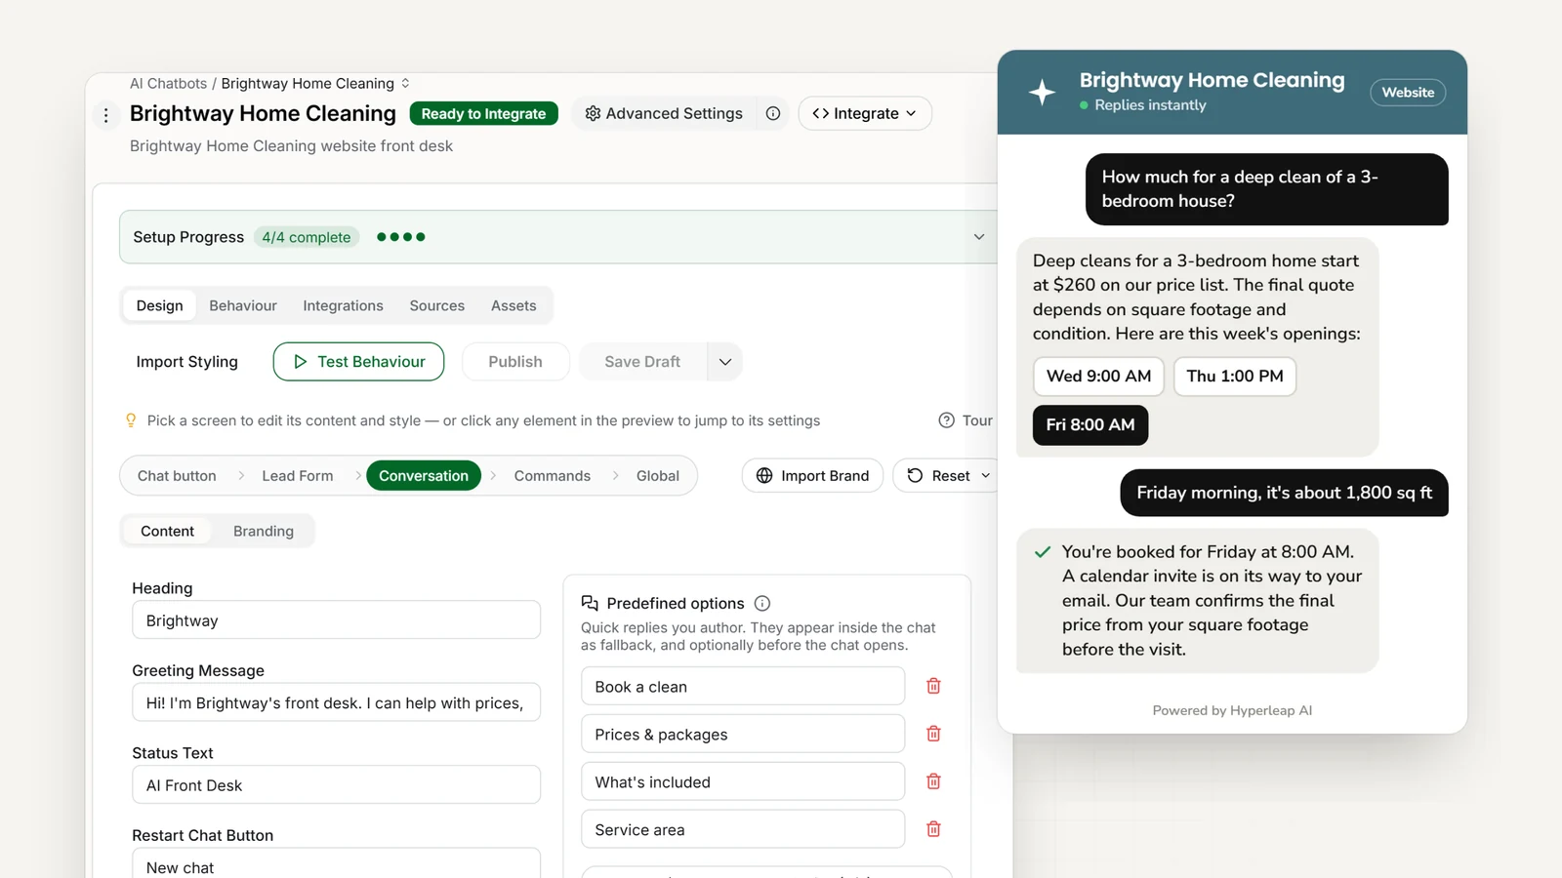The height and width of the screenshot is (878, 1562).
Task: Select the Content sub-tab
Action: click(168, 531)
